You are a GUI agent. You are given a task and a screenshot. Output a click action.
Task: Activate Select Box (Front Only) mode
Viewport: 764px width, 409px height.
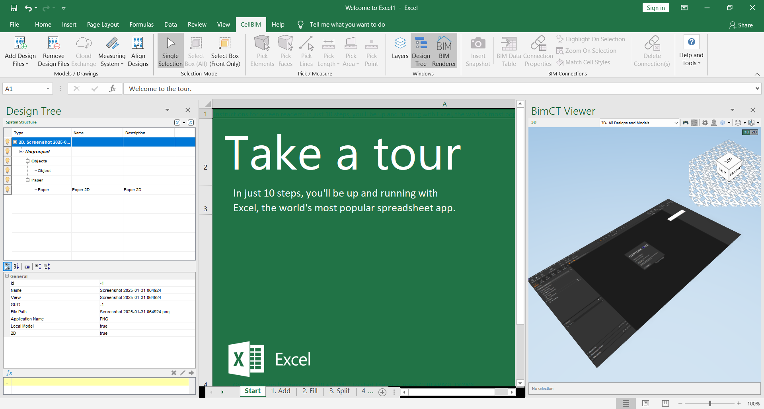[225, 51]
